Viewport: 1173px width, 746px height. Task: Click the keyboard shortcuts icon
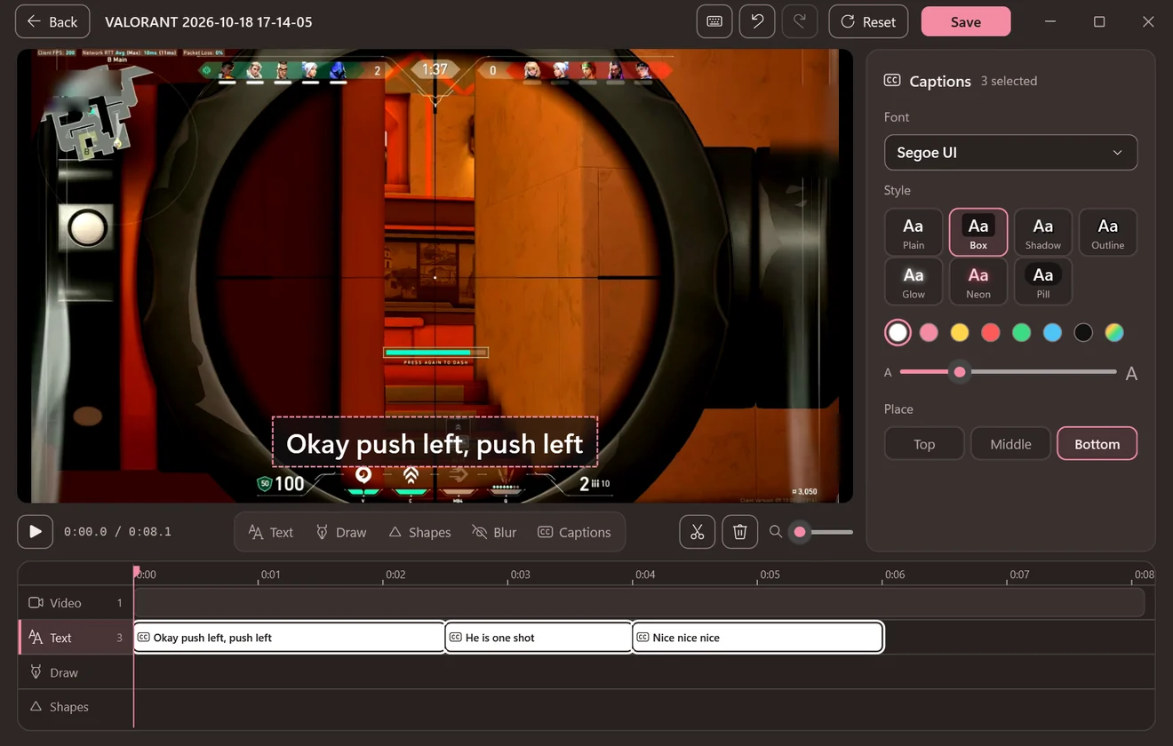click(714, 21)
